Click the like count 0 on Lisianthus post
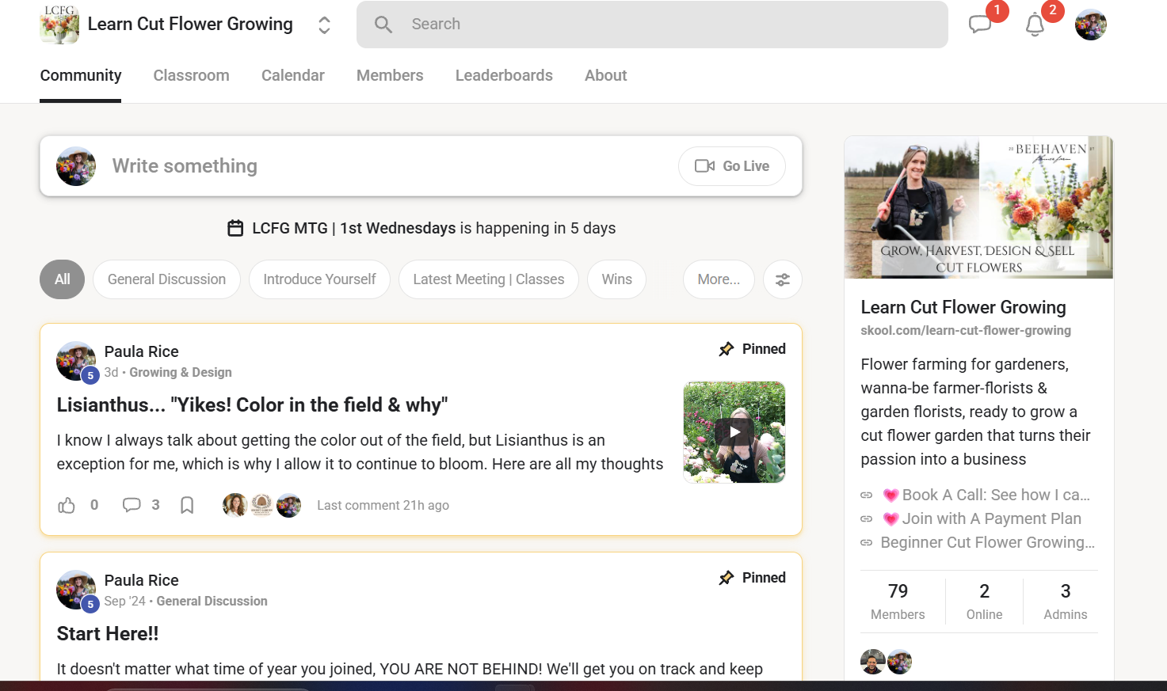This screenshot has height=691, width=1167. [x=94, y=505]
